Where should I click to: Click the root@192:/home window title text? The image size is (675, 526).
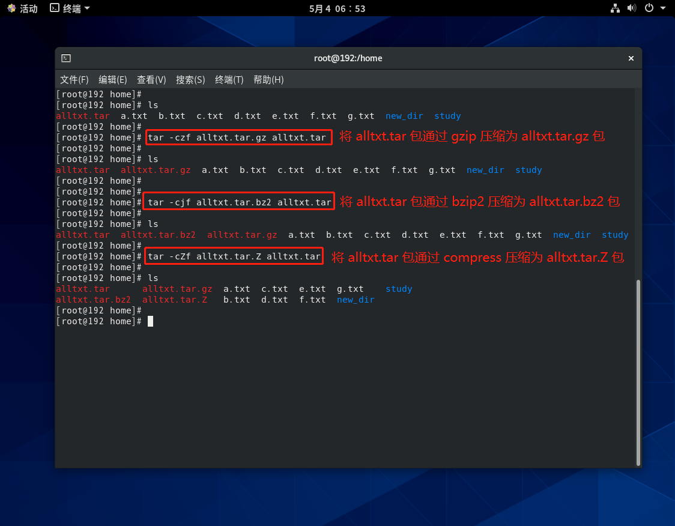pyautogui.click(x=348, y=58)
